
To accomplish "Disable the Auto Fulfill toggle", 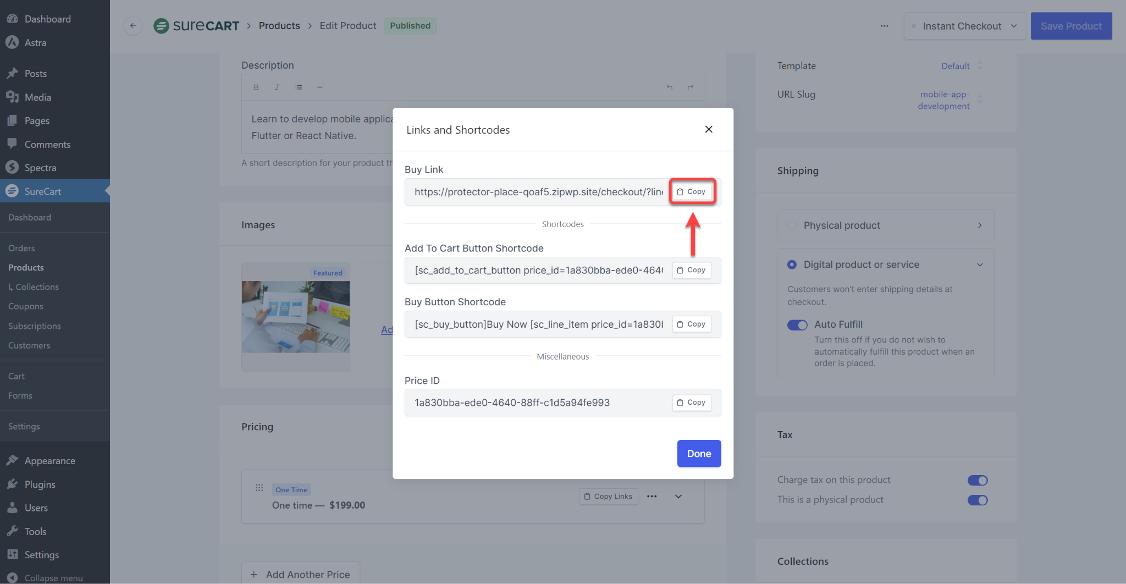I will (x=797, y=324).
